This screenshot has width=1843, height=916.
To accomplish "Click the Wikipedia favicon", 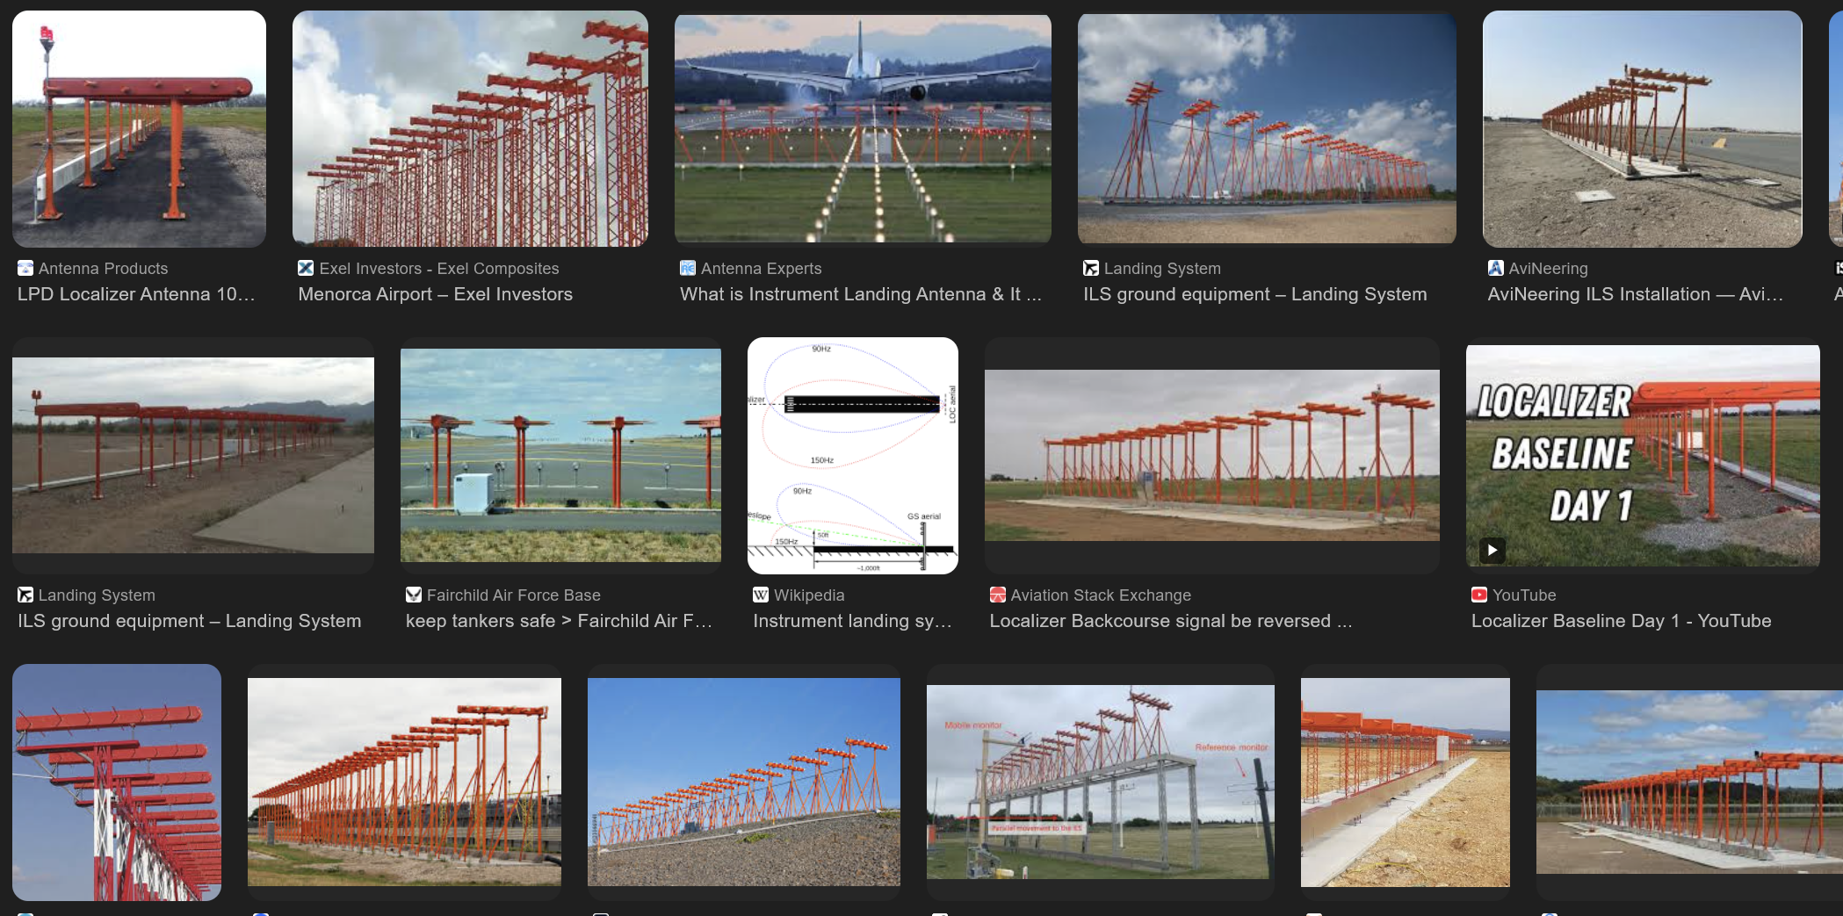I will (761, 595).
